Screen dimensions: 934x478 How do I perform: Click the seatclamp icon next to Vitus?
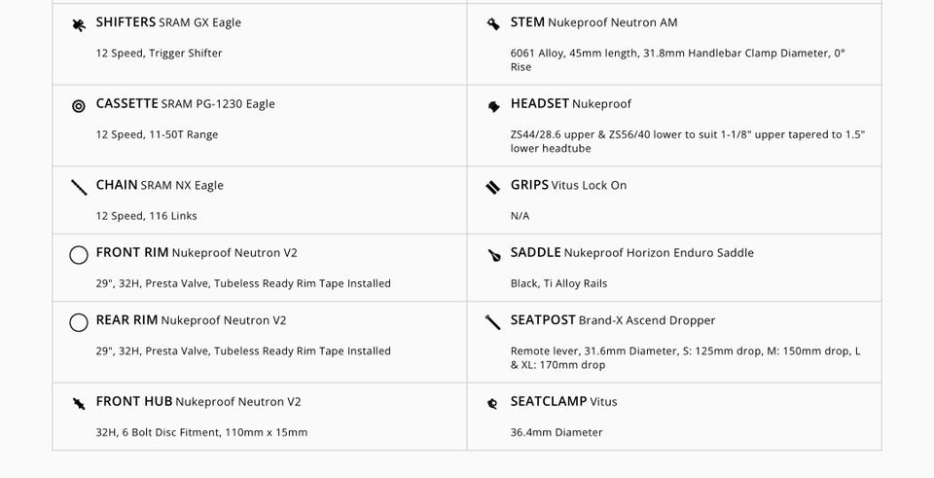pyautogui.click(x=493, y=403)
